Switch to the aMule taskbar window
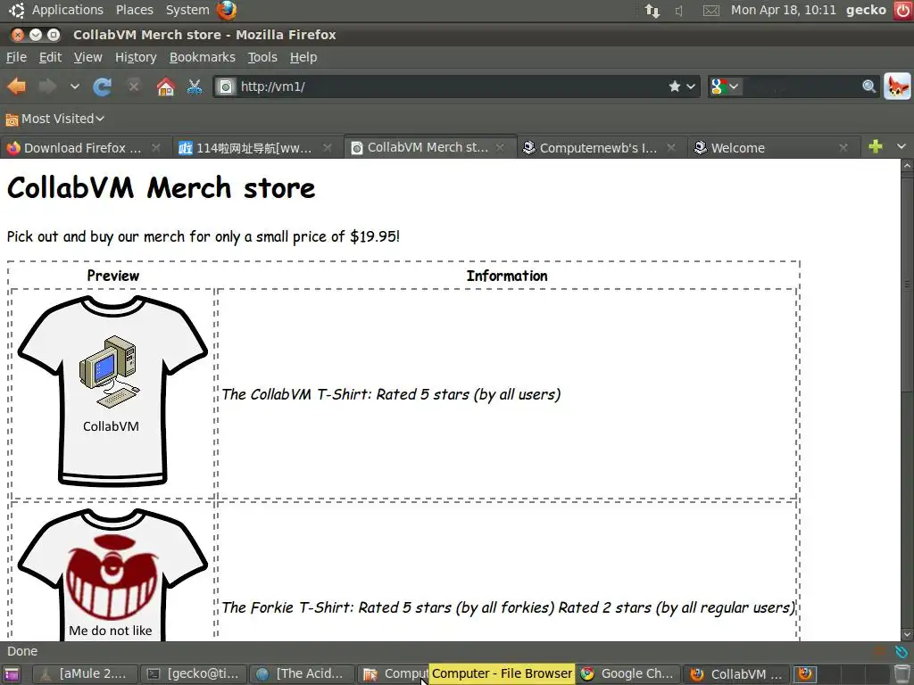Screen dimensions: 914x685 click(x=85, y=674)
